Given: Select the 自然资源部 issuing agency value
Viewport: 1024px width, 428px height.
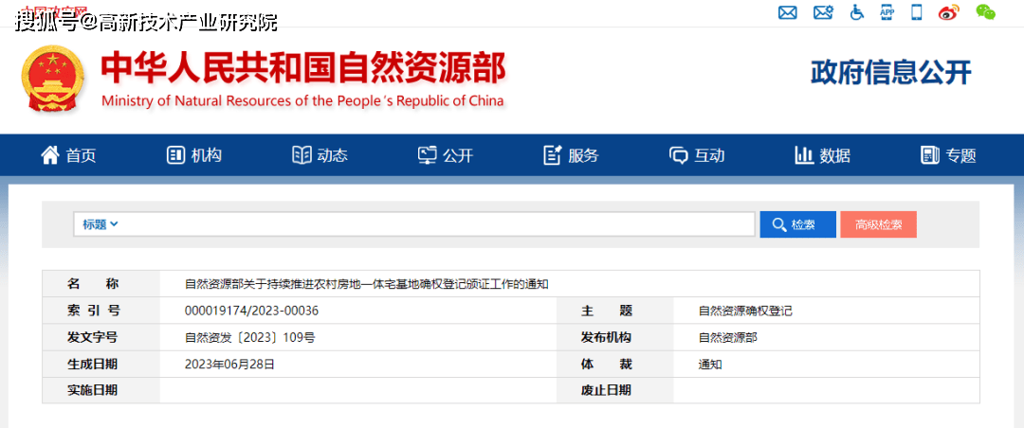Looking at the screenshot, I should (728, 337).
